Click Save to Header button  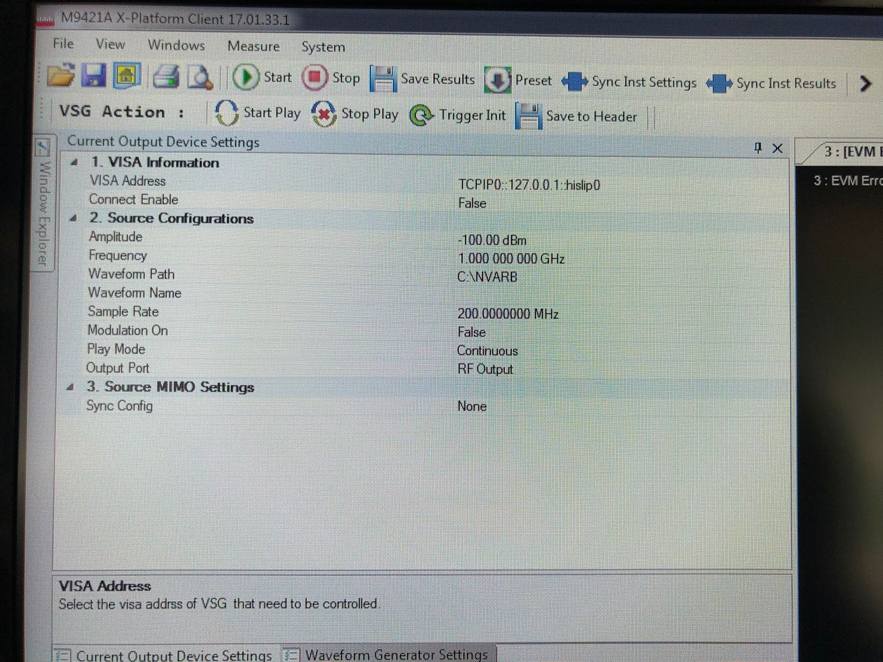[x=576, y=116]
